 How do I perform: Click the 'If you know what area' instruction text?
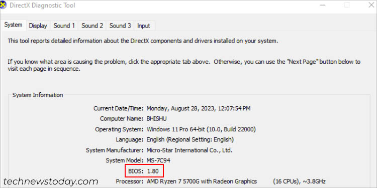184,66
